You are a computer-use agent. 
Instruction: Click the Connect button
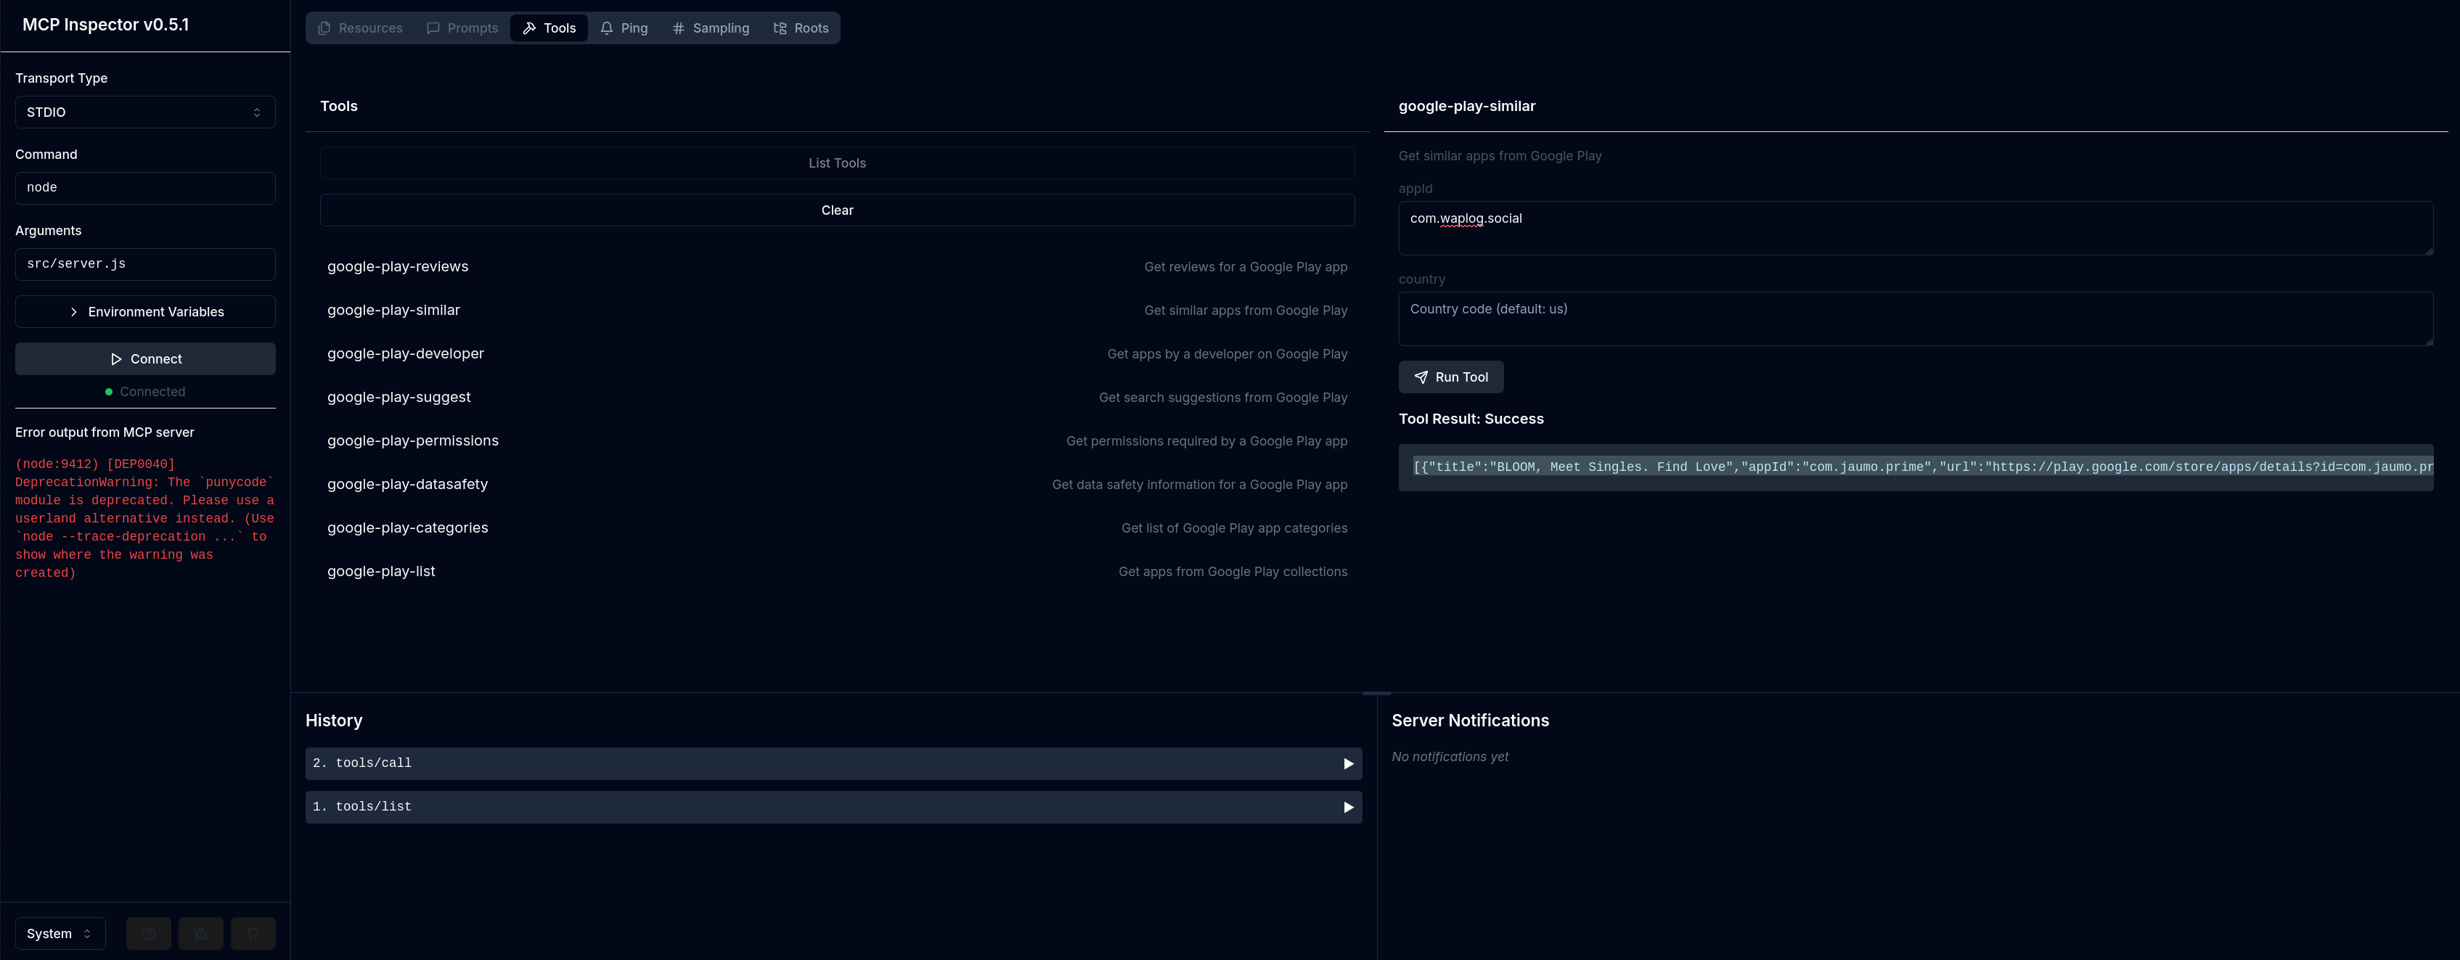coord(145,358)
